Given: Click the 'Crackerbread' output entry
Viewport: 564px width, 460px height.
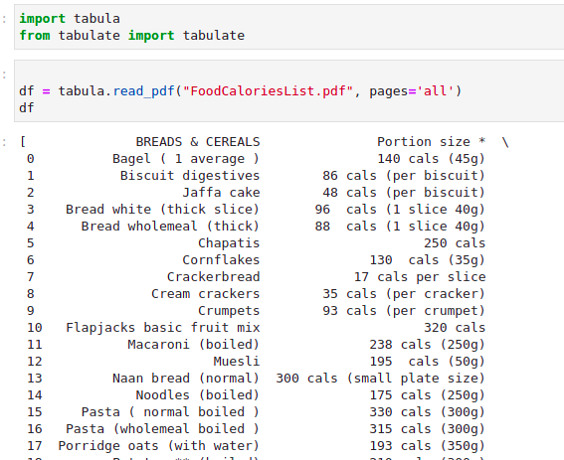Looking at the screenshot, I should pos(213,277).
